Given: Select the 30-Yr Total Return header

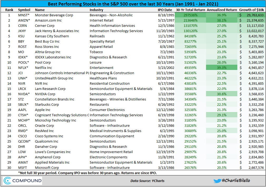Looking at the screenshot, I should 190,10.
